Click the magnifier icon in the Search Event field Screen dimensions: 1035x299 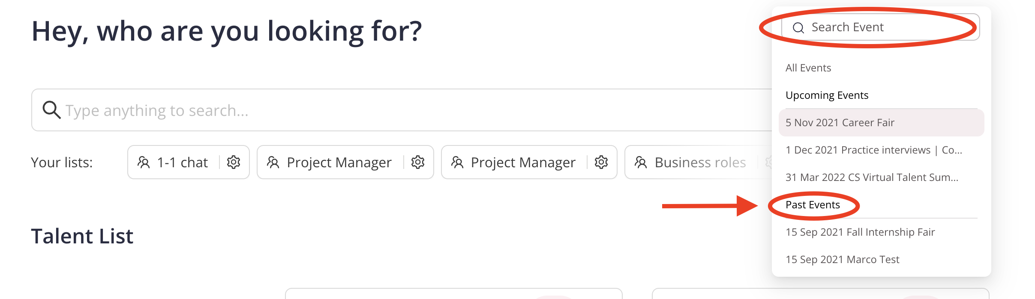798,28
